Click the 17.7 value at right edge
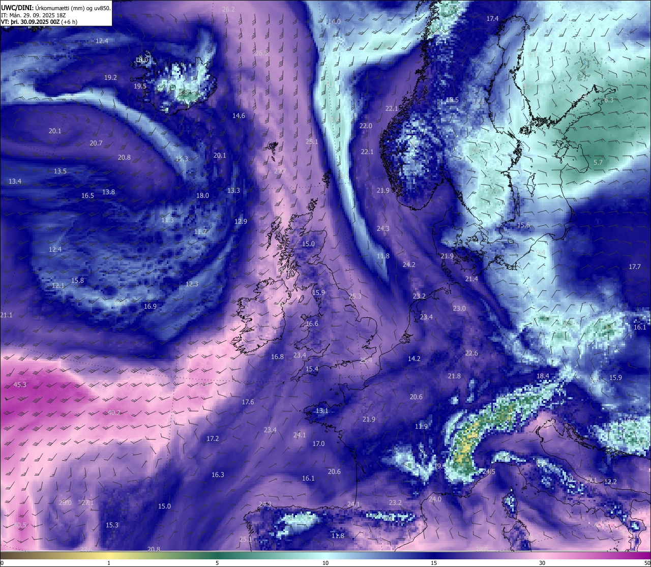This screenshot has width=651, height=567. [x=635, y=267]
